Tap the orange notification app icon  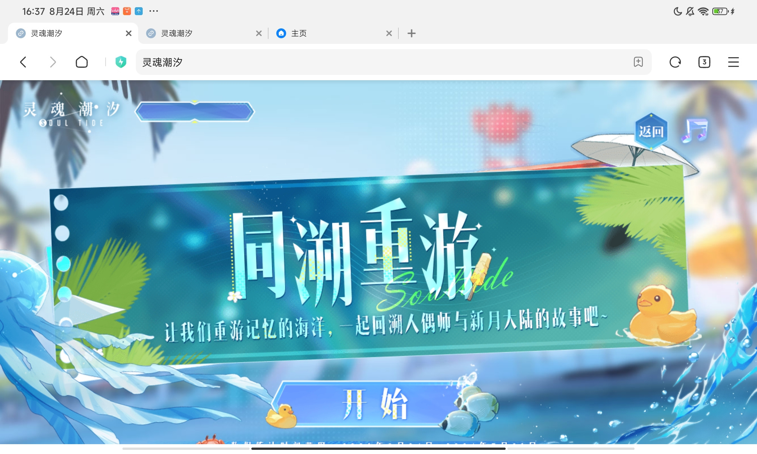coord(127,11)
